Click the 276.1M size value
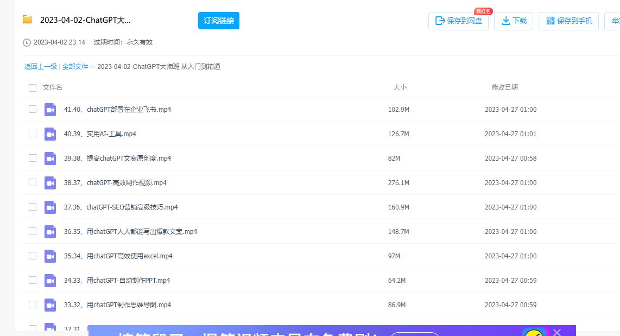 pyautogui.click(x=398, y=183)
